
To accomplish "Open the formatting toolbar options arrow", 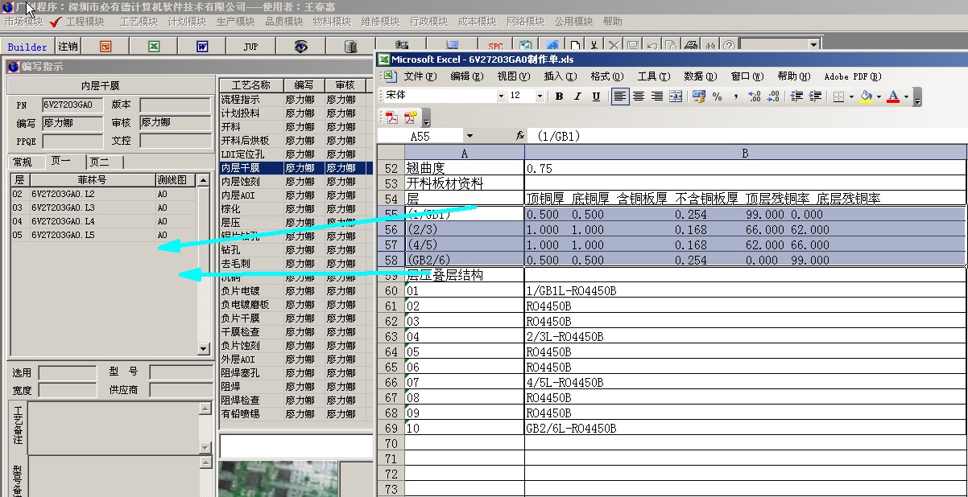I will tap(917, 97).
